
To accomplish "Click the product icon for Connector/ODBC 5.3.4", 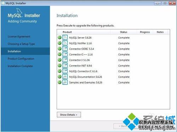I will click(x=65, y=48).
